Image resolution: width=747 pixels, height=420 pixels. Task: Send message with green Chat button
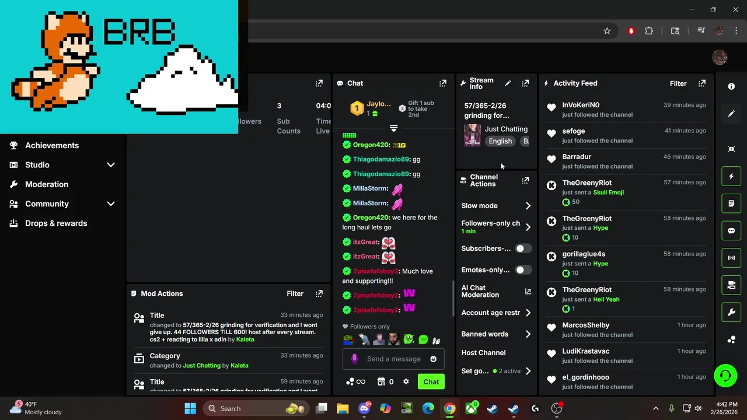point(431,381)
